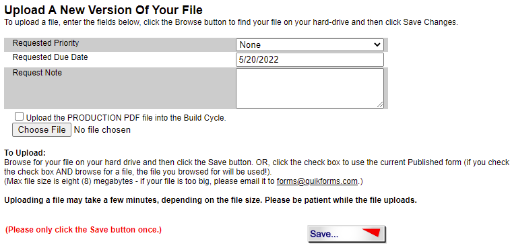Click the Choose File button

coord(42,130)
